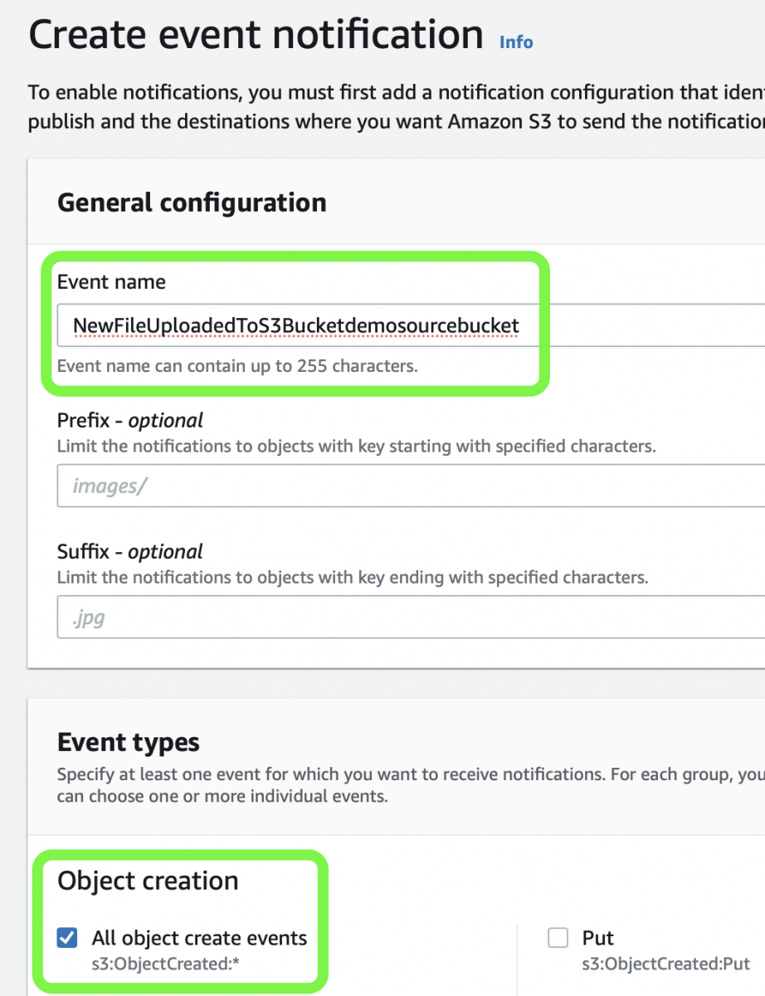Uncheck the All object create events checkbox
The width and height of the screenshot is (765, 996).
[67, 938]
